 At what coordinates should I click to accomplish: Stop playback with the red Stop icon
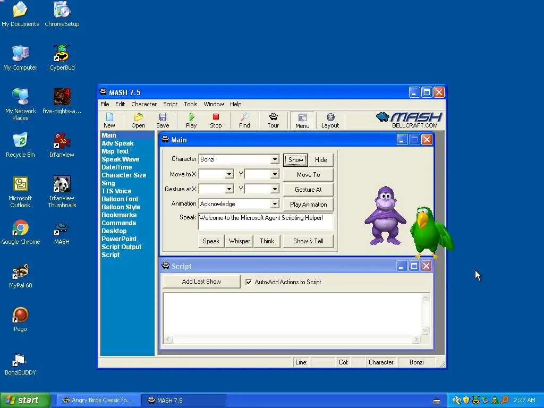click(216, 121)
